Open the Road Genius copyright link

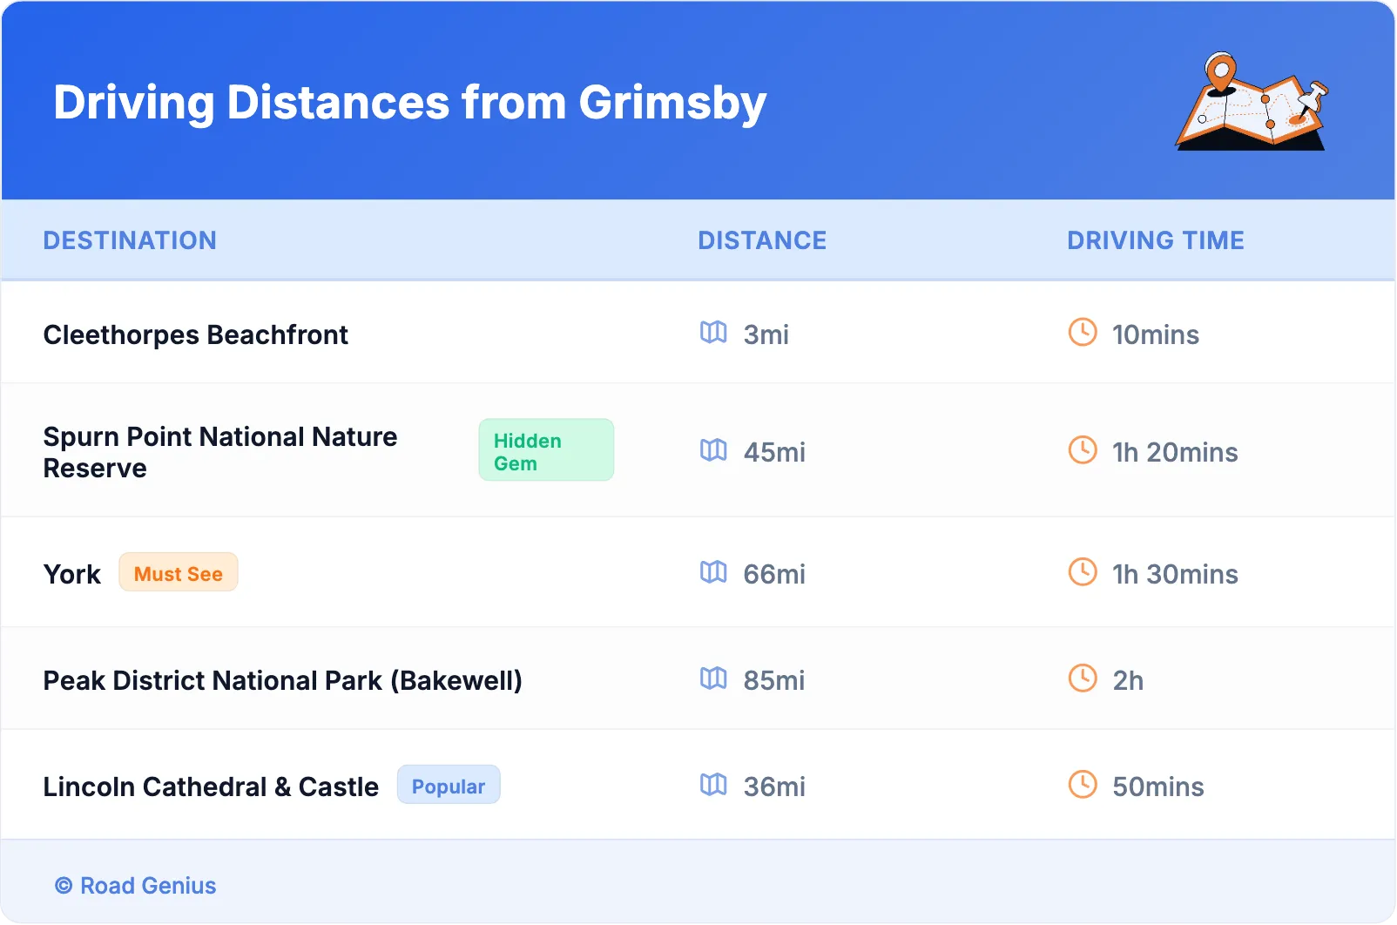[136, 886]
